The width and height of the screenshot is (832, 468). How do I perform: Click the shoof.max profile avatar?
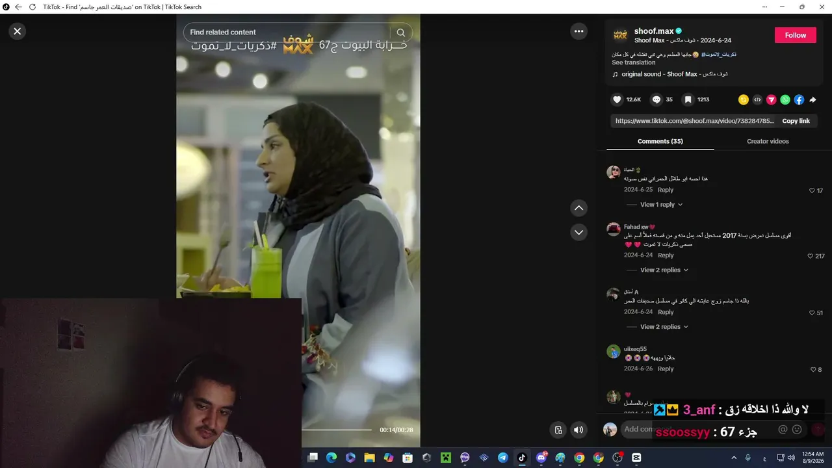(x=621, y=34)
